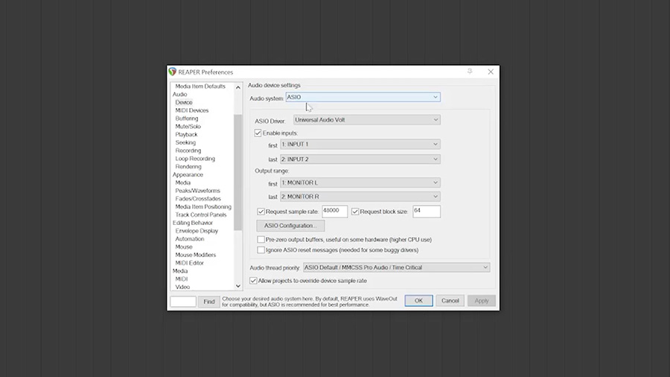Select the Audio category in the tree
The height and width of the screenshot is (377, 670).
point(179,95)
